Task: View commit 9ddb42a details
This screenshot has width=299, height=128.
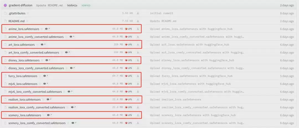Action: [x=72, y=6]
